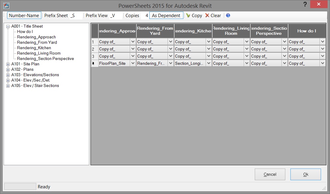Open the Rendering_Fr... cell dropdown in row 4
Viewport: 330px width, 194px height.
coord(171,63)
